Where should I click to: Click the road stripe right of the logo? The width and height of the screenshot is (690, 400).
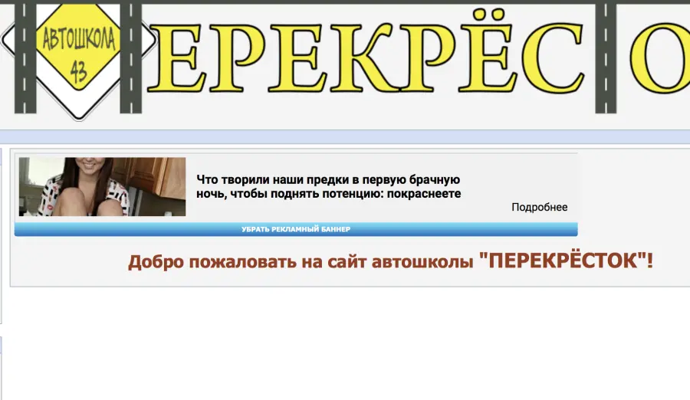tap(130, 57)
